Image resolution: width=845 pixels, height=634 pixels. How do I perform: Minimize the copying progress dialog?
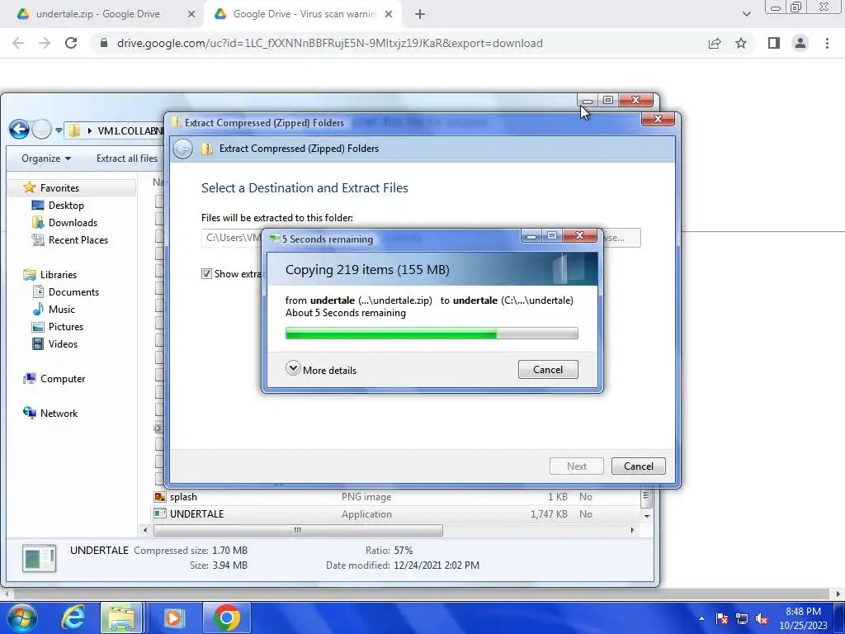pyautogui.click(x=531, y=235)
